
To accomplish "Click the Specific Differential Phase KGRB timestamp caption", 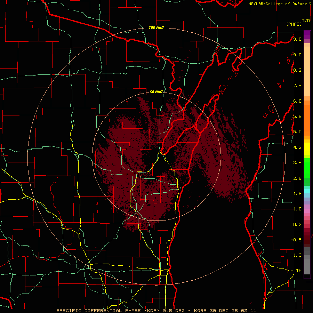I will click(156, 311).
